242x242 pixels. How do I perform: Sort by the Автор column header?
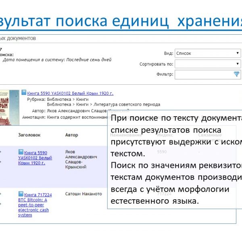(71, 135)
